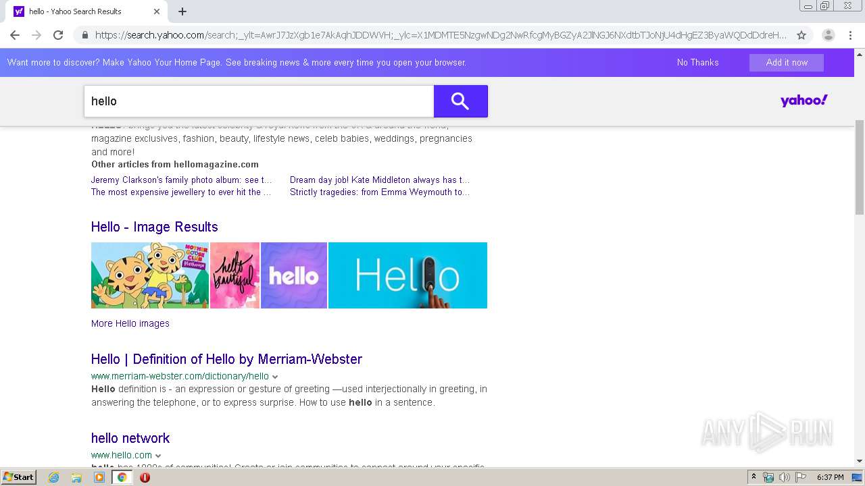Open the media player taskbar icon
The width and height of the screenshot is (865, 486).
tap(99, 477)
